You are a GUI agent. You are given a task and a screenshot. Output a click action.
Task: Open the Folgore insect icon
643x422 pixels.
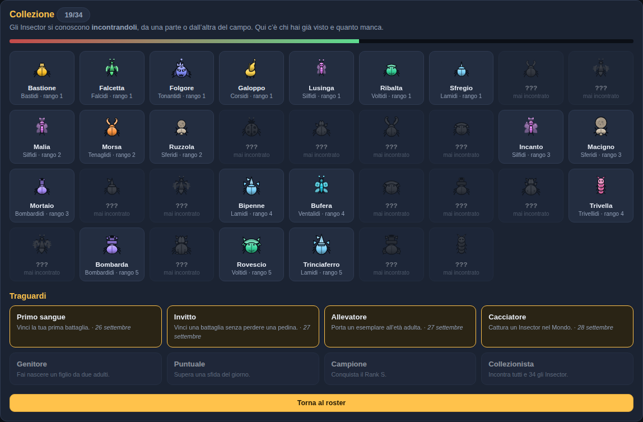click(181, 68)
